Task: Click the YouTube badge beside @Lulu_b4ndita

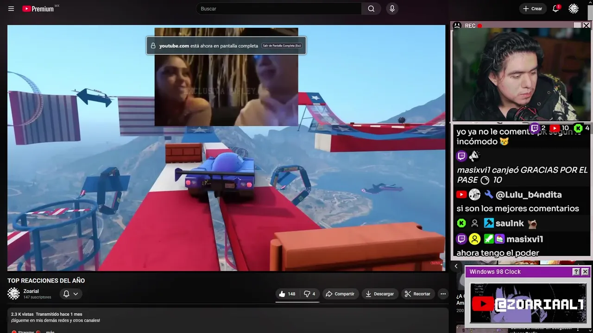Action: point(461,195)
